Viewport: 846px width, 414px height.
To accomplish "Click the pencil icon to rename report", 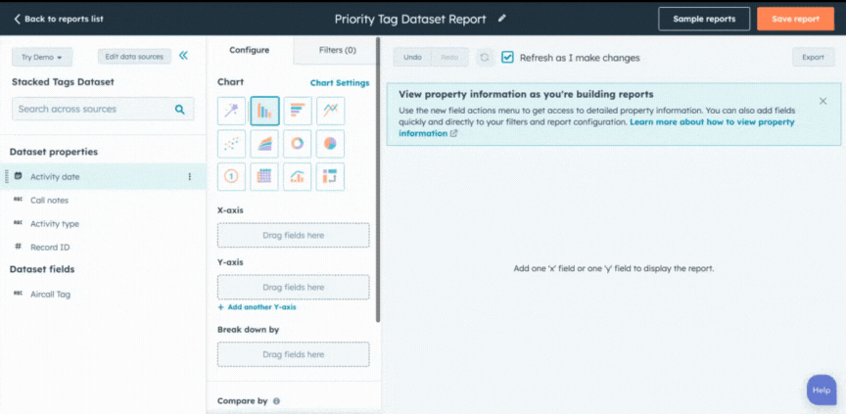I will [x=502, y=19].
